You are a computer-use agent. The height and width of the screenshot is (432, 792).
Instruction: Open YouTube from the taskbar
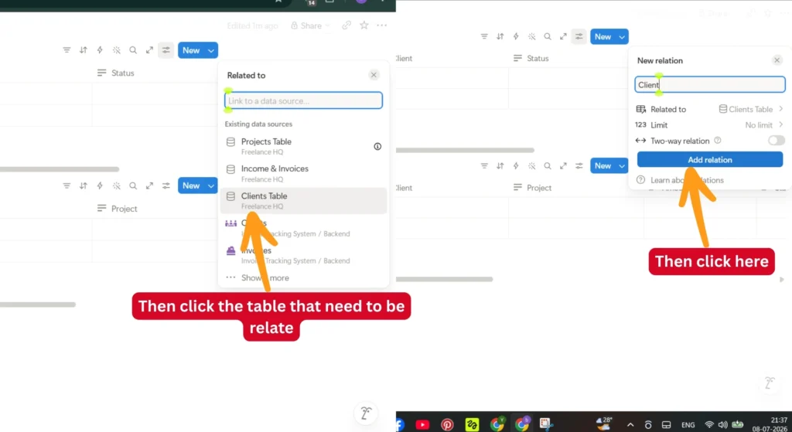point(422,424)
